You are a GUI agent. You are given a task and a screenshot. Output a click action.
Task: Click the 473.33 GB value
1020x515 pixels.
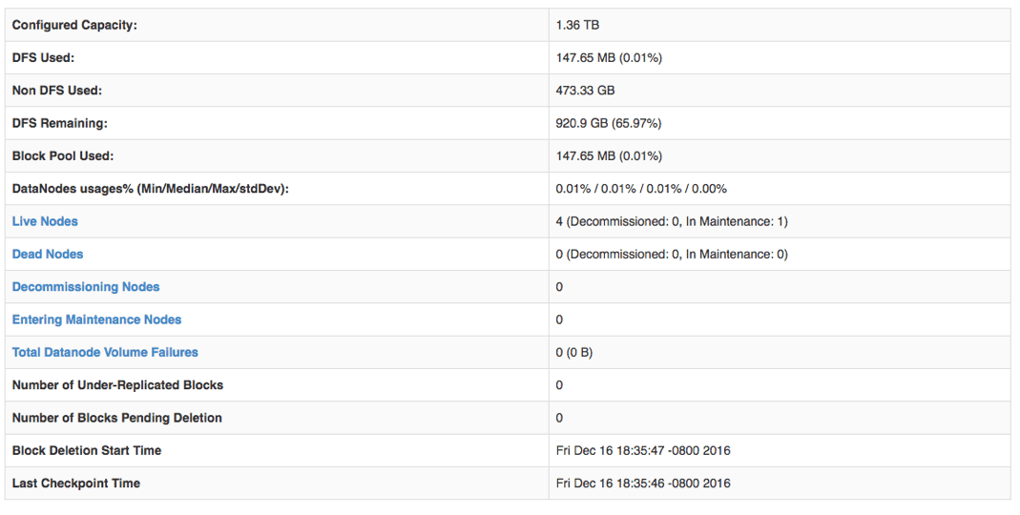585,91
